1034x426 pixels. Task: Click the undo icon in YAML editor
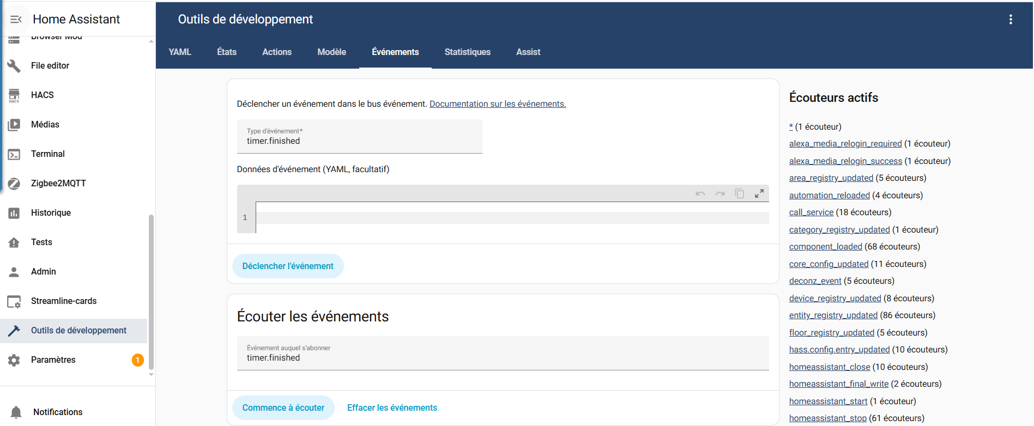pyautogui.click(x=700, y=193)
